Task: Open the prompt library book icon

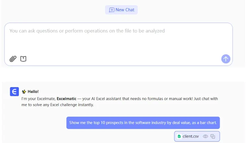Action: [x=23, y=59]
